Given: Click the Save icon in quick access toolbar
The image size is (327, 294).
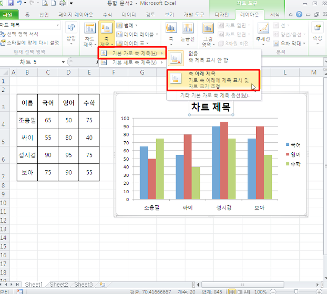Looking at the screenshot, I should pyautogui.click(x=11, y=3).
